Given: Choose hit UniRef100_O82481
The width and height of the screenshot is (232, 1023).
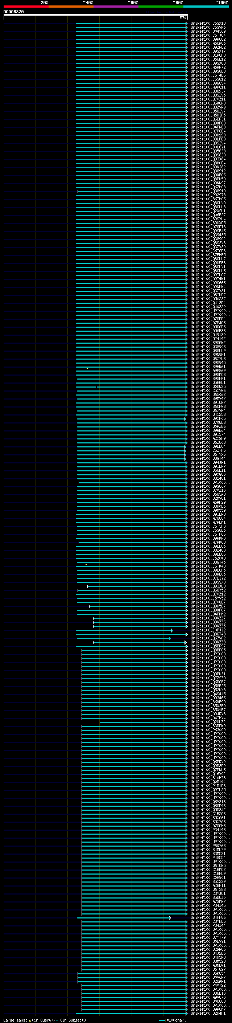Looking at the screenshot, I should tap(208, 479).
